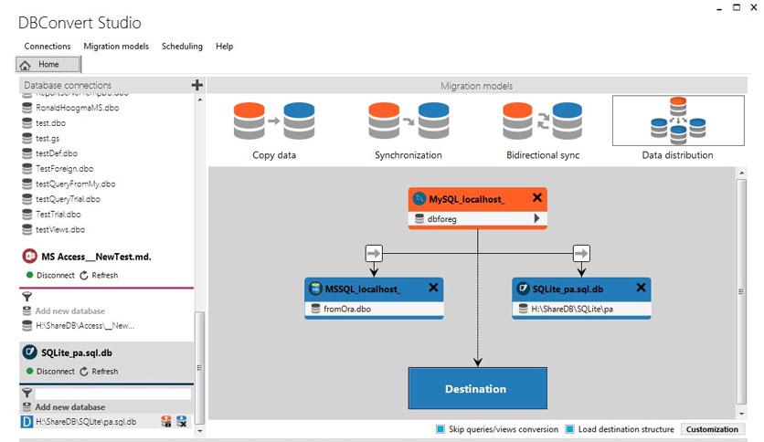764x442 pixels.
Task: Toggle Skip queries/views conversion checkbox
Action: coord(440,429)
